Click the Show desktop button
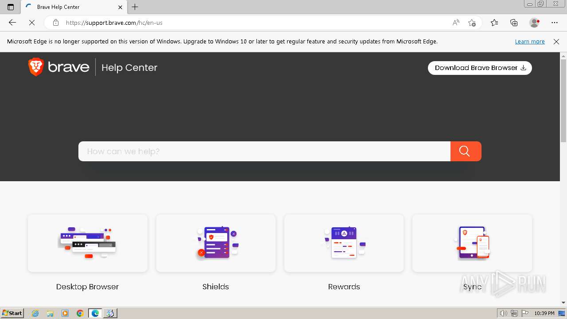The image size is (567, 319). [562, 313]
